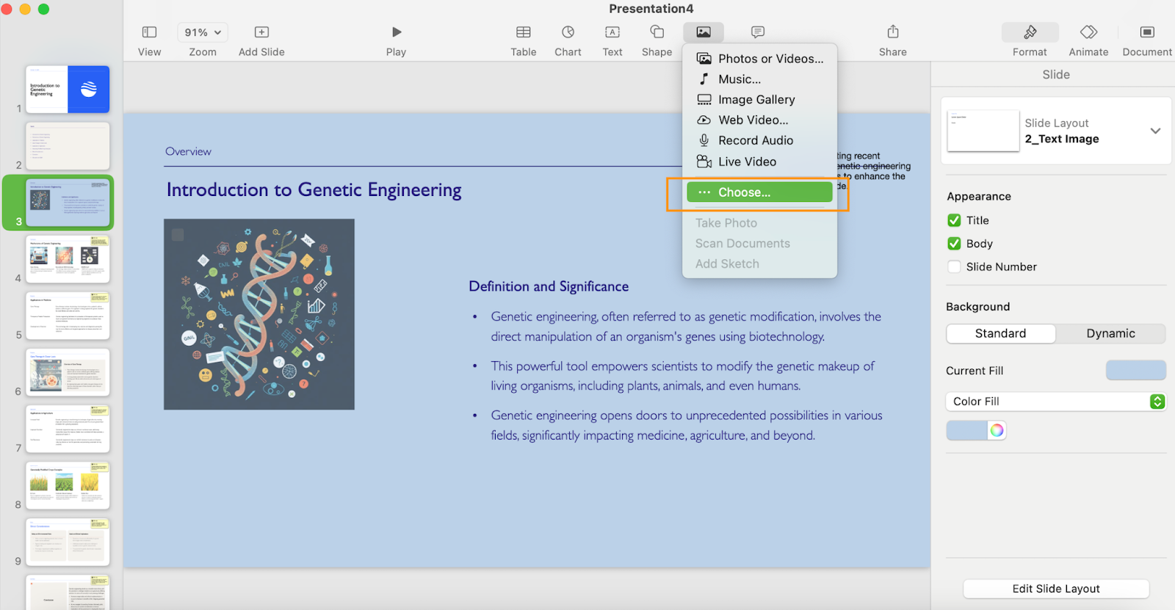
Task: Uncheck the Title checkbox
Action: tap(954, 220)
